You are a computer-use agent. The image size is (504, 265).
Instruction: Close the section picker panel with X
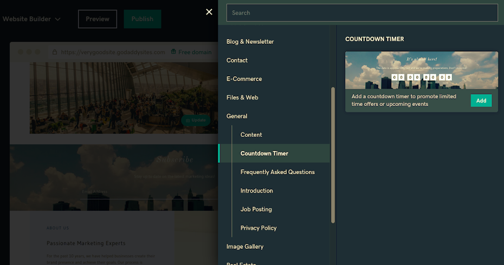pyautogui.click(x=209, y=12)
